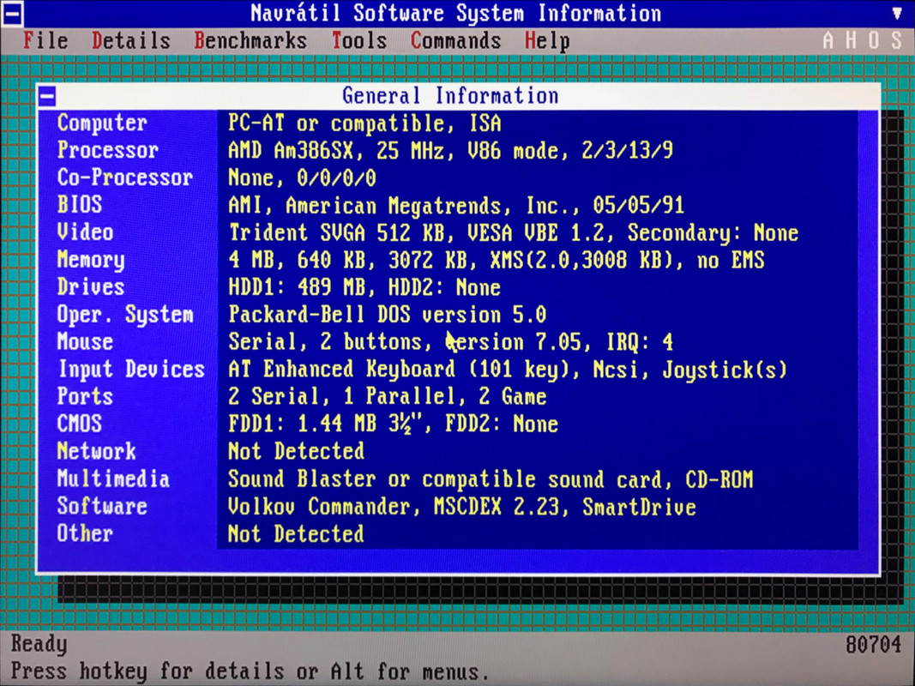915x686 pixels.
Task: Select the Drives row label
Action: pyautogui.click(x=90, y=287)
